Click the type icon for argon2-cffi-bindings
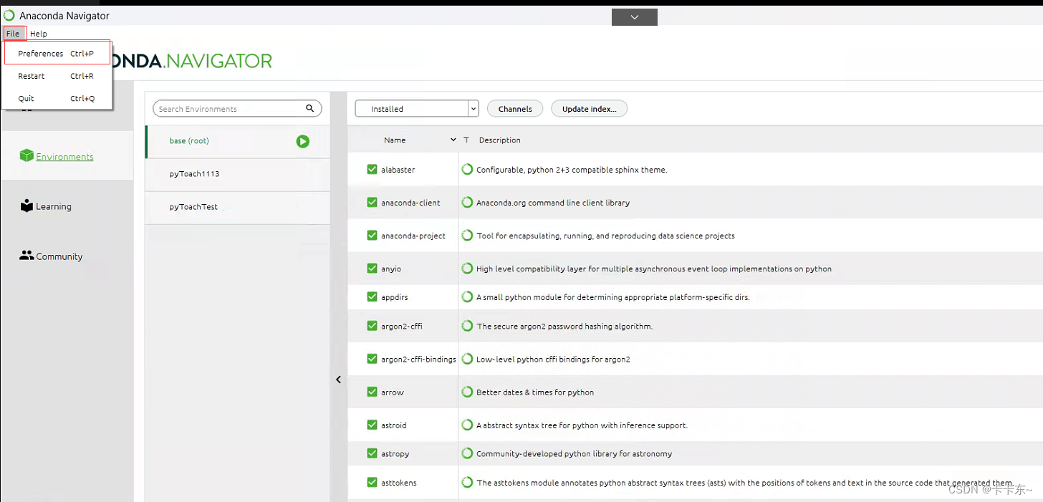This screenshot has width=1043, height=502. tap(467, 359)
